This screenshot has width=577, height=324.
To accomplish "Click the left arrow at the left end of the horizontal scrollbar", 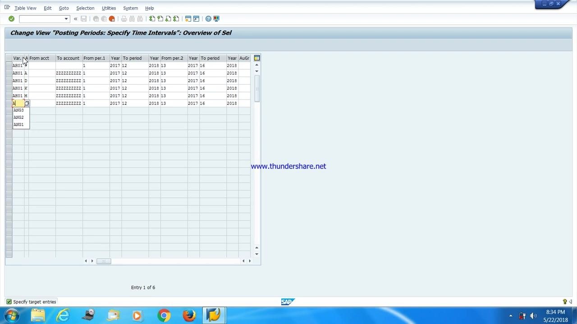I will 86,261.
